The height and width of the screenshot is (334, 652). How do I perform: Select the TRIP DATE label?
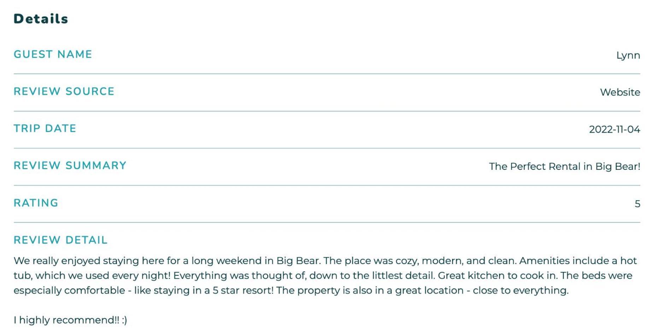(x=45, y=129)
